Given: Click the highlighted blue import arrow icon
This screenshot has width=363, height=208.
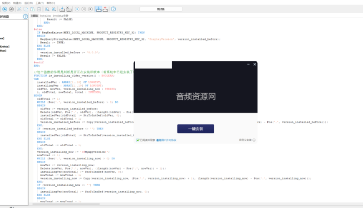Looking at the screenshot, I should pyautogui.click(x=99, y=9).
